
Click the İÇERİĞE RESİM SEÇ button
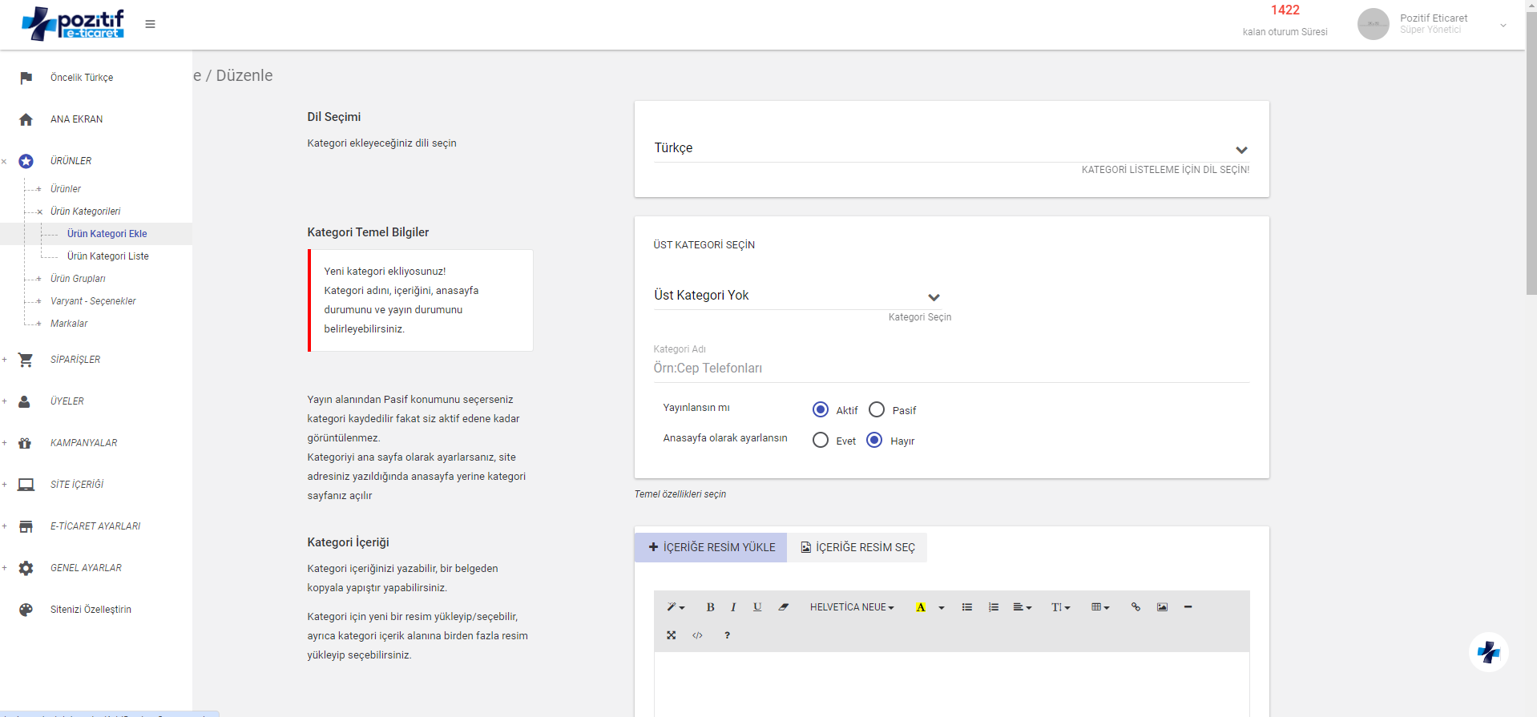tap(857, 547)
